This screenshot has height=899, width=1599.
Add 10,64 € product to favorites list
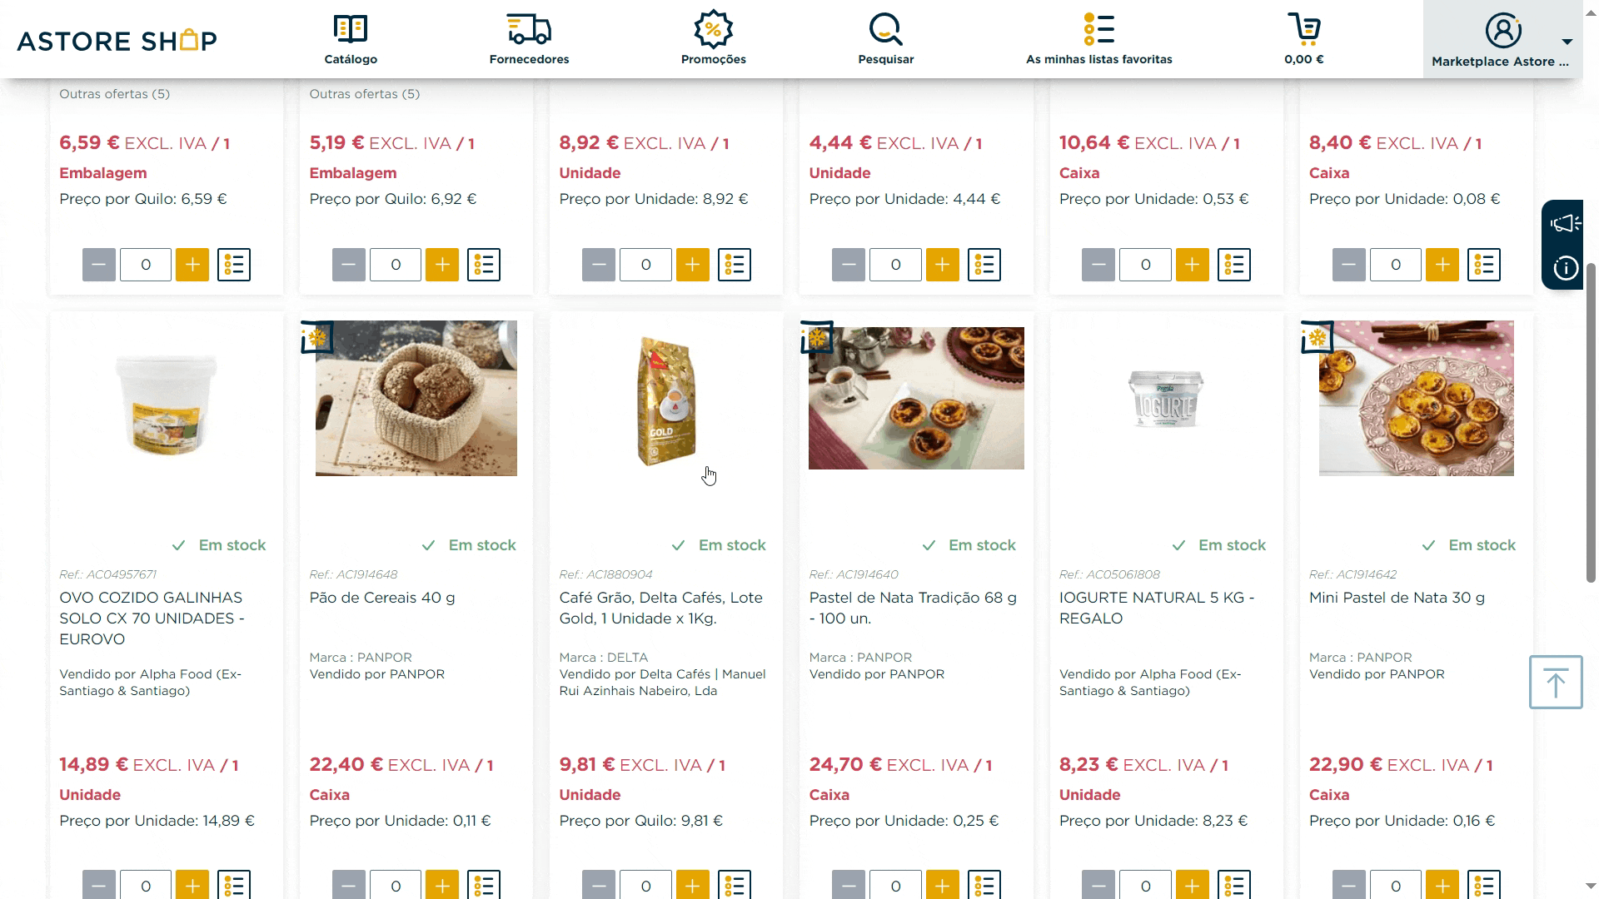coord(1234,265)
